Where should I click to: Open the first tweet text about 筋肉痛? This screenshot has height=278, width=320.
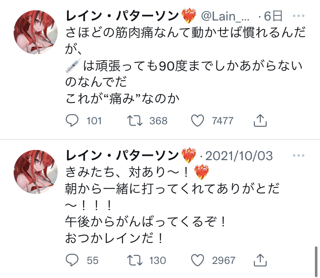185,65
